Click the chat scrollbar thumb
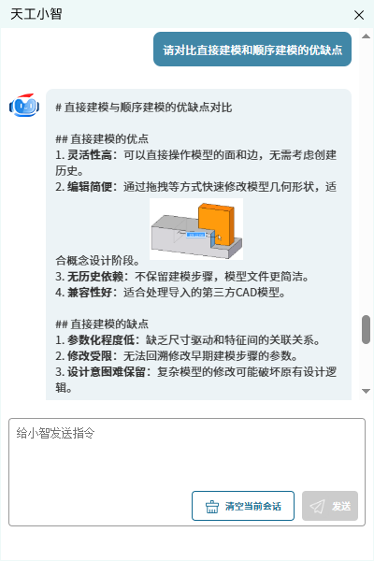This screenshot has height=561, width=374. click(366, 329)
